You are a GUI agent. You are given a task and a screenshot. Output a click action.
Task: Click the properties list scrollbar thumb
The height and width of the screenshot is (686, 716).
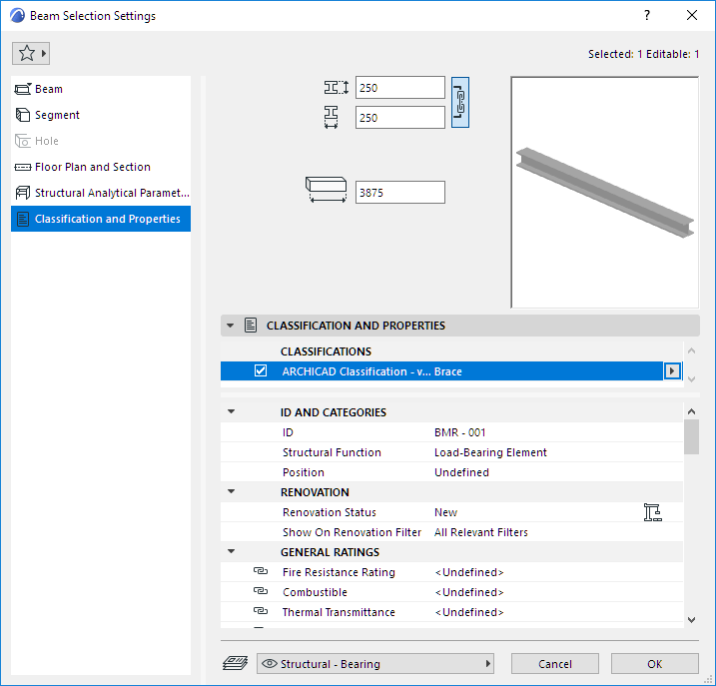[x=691, y=437]
